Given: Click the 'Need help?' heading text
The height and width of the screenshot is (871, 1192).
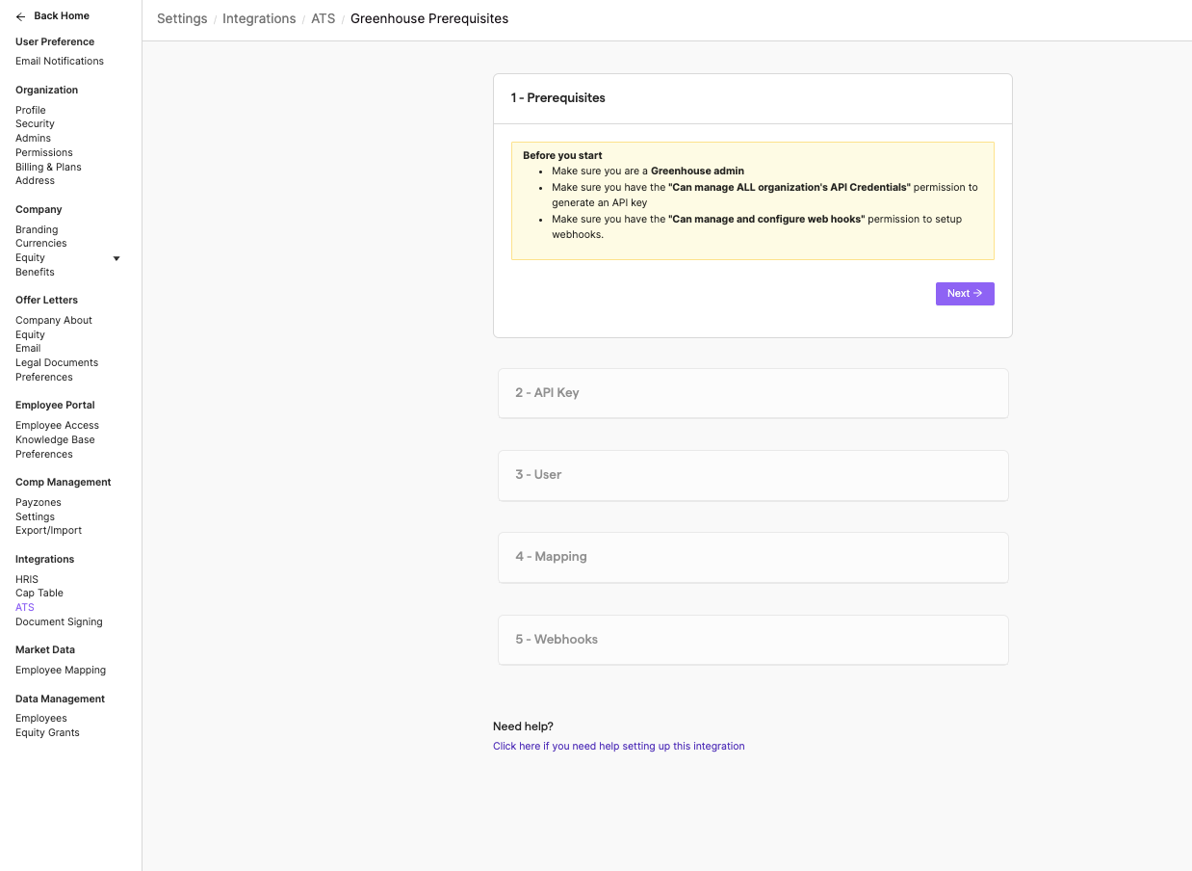Looking at the screenshot, I should [x=523, y=726].
